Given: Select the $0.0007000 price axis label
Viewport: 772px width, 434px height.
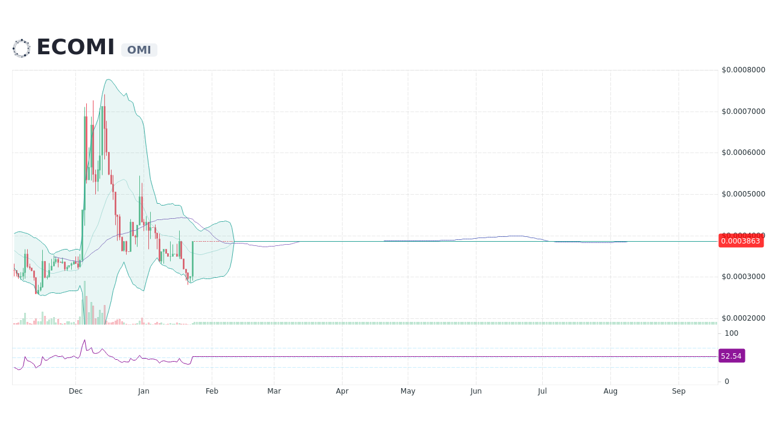Looking at the screenshot, I should pos(744,112).
